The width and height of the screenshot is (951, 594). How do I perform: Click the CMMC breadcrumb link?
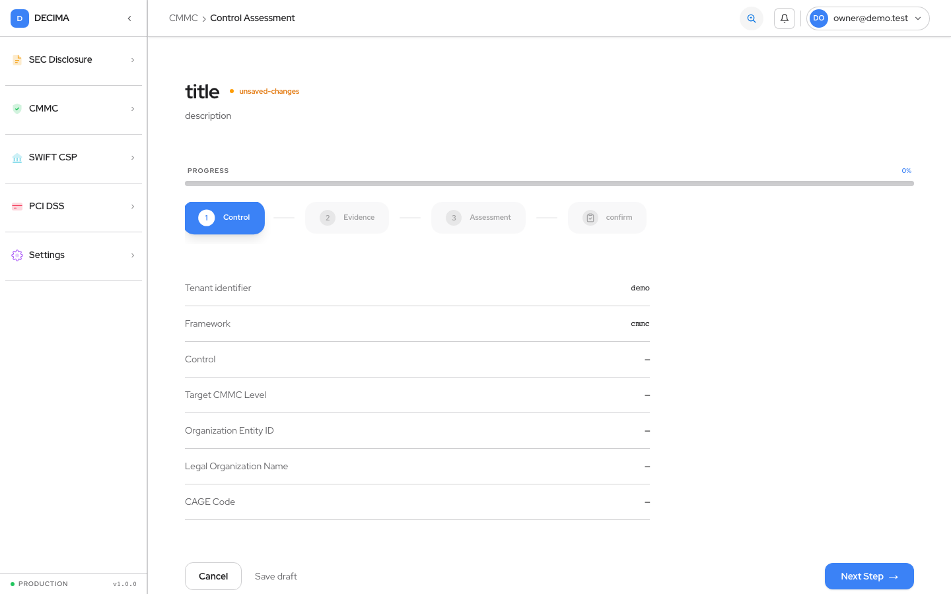click(184, 18)
